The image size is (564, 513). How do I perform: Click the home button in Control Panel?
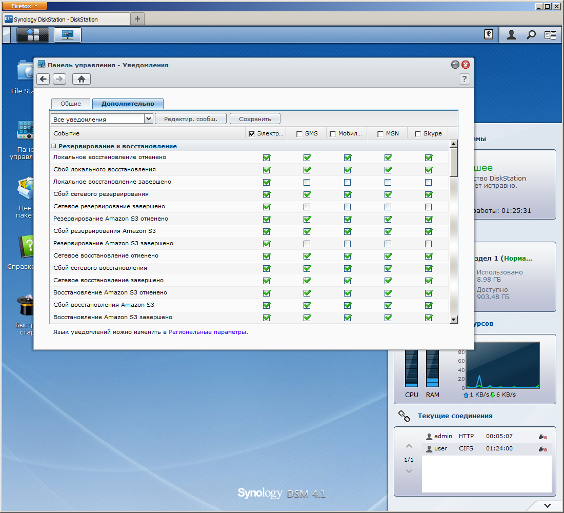point(81,79)
